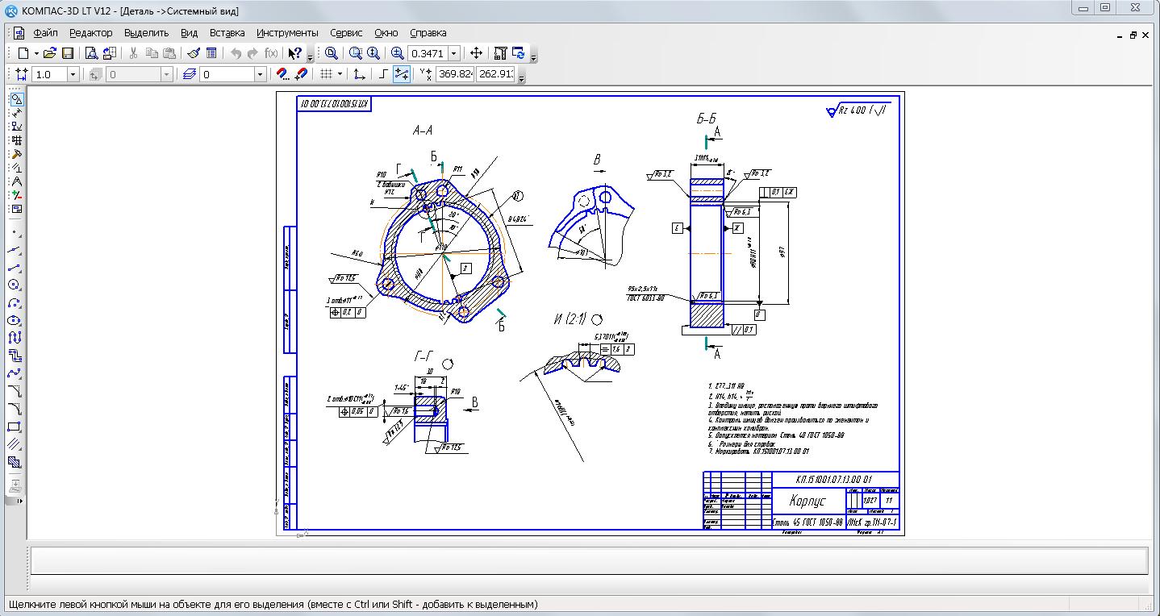Click the X coordinate field 369.82

[455, 74]
